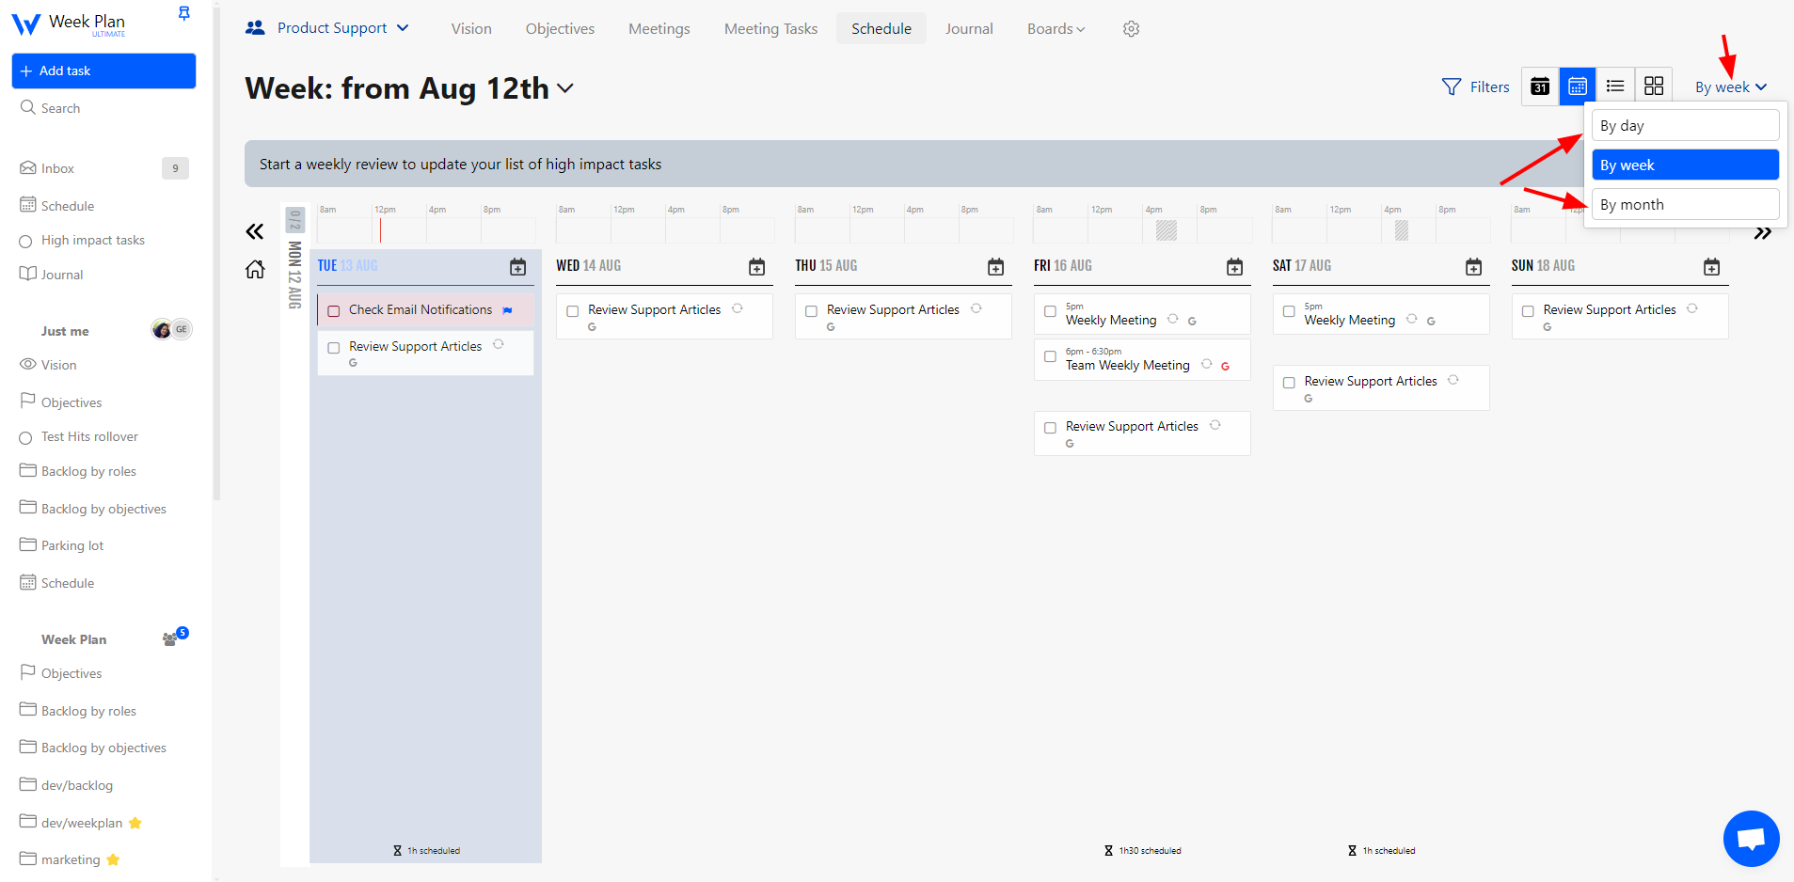Open the Journal tab
The image size is (1794, 882).
pyautogui.click(x=969, y=29)
